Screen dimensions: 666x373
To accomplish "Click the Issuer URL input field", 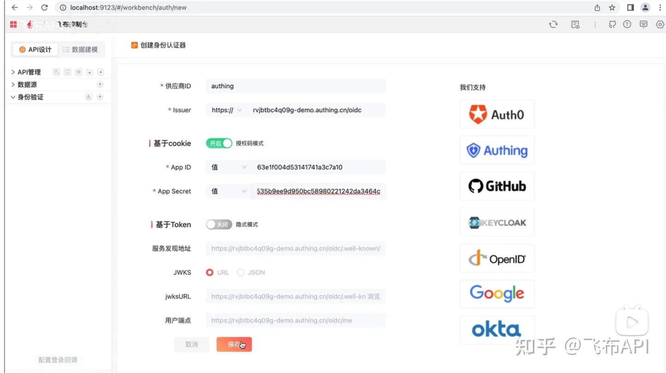I will [316, 110].
